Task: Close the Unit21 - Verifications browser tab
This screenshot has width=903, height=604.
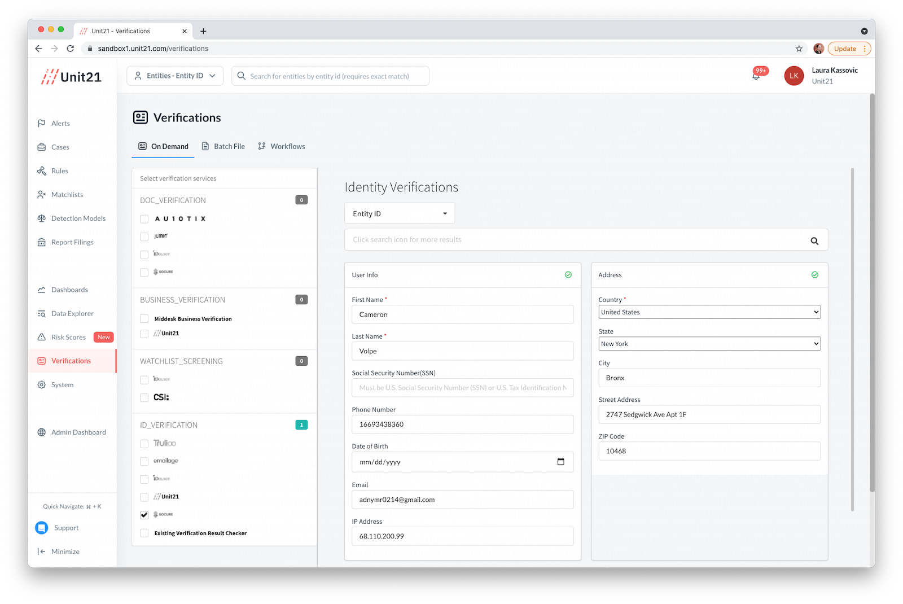Action: point(185,31)
